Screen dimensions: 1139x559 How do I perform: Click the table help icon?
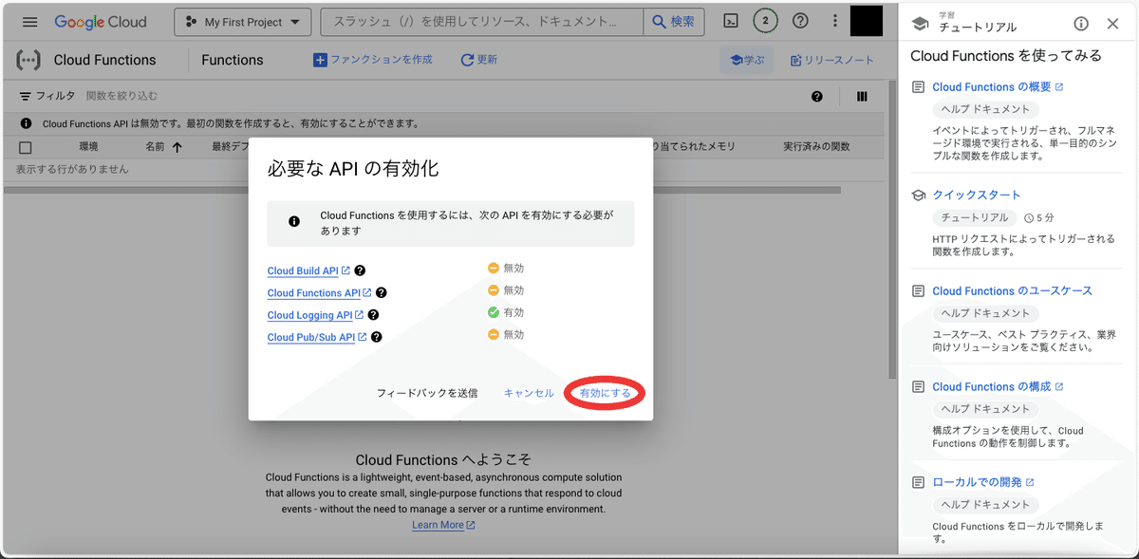pos(817,96)
